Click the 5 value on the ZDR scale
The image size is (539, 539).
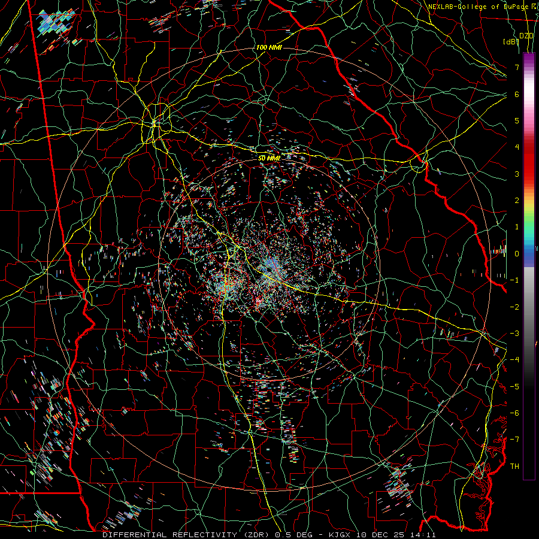click(517, 120)
